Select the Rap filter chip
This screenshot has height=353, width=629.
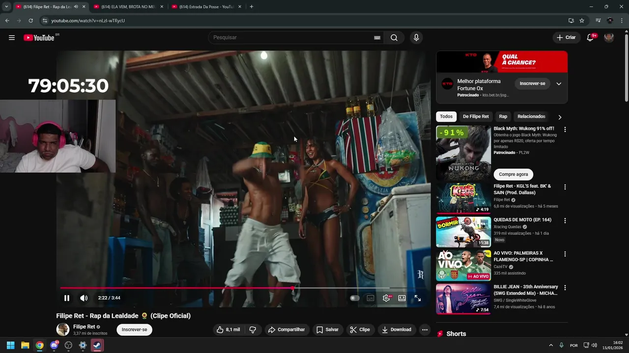[503, 117]
